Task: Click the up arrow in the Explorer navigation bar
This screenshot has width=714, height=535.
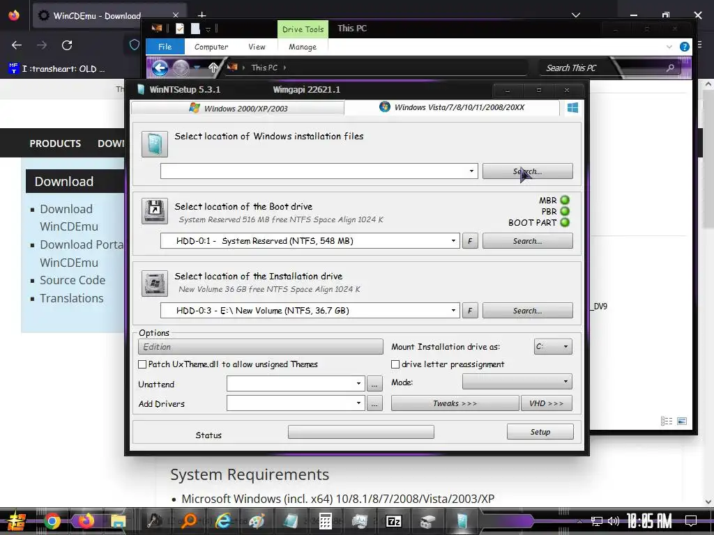Action: point(213,68)
